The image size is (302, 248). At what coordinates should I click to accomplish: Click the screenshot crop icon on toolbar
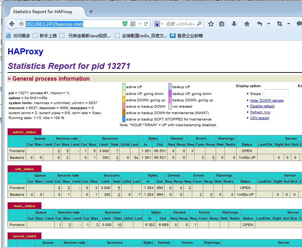tap(280, 24)
